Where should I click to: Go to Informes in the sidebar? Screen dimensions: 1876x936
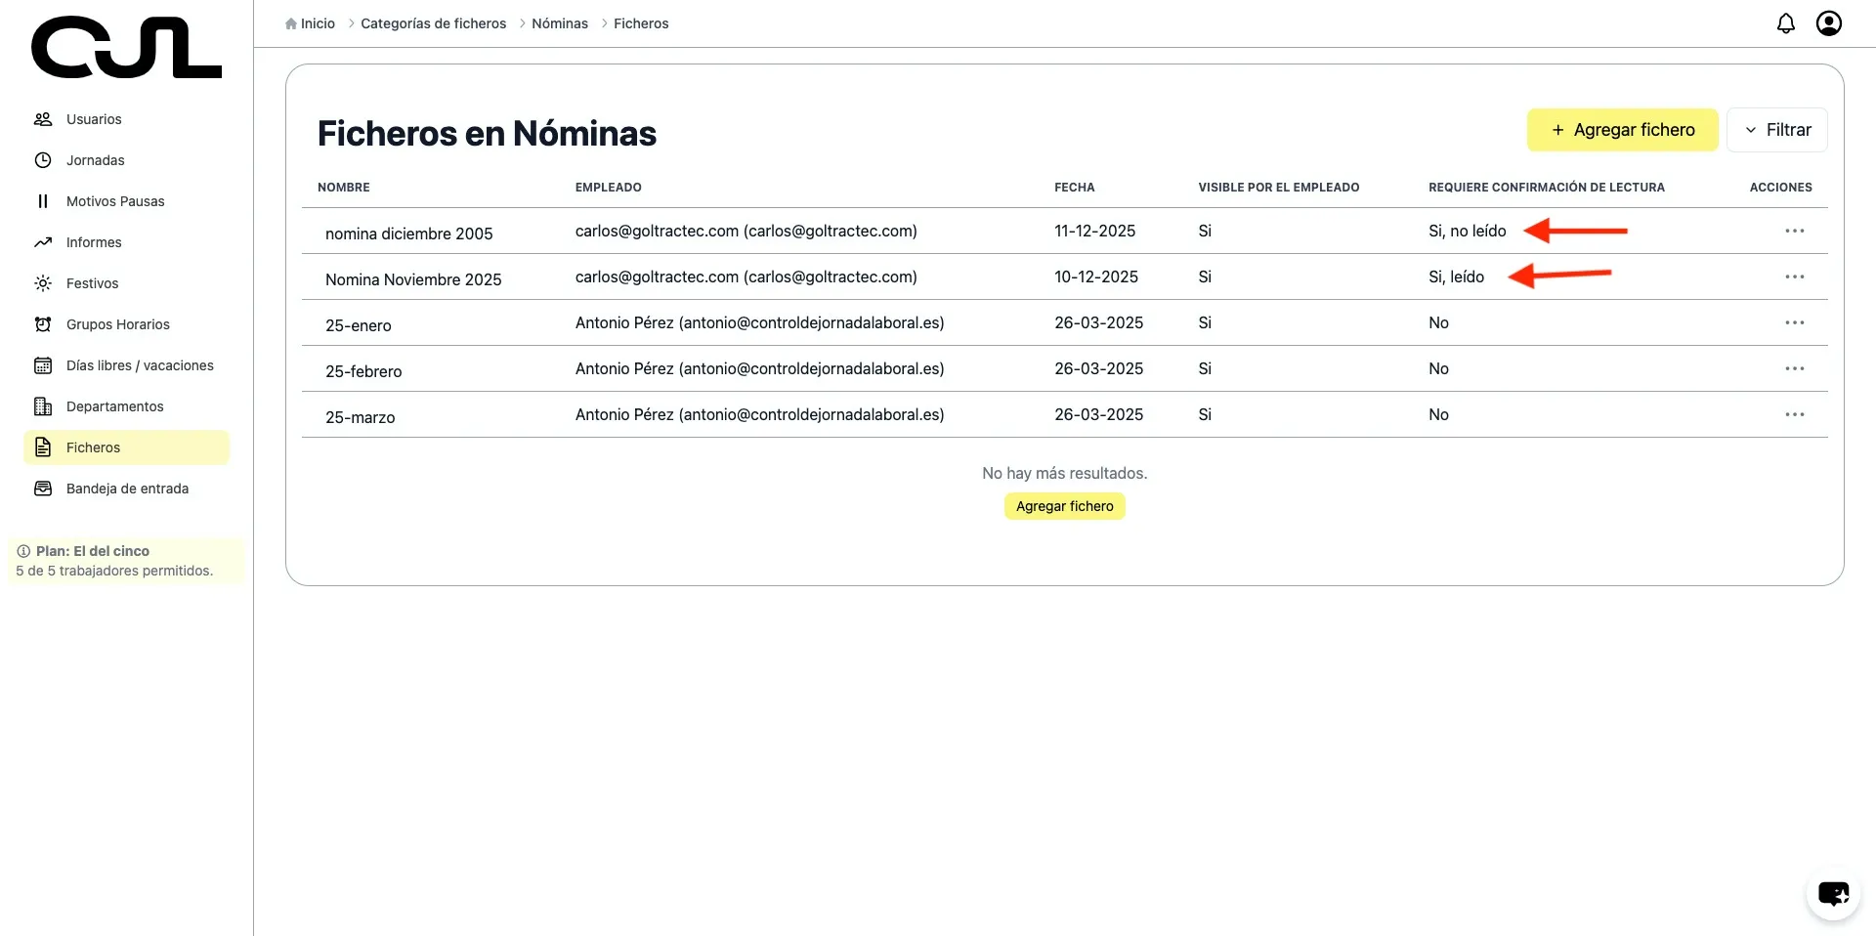[94, 242]
